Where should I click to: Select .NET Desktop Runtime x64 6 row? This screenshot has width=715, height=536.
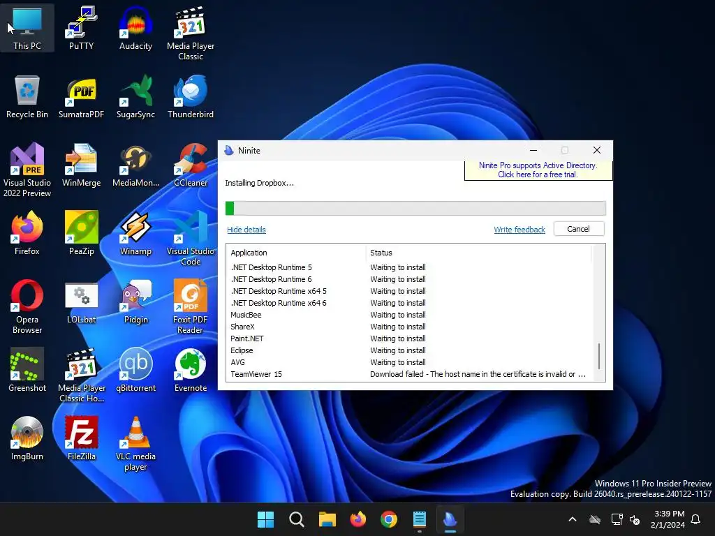[409, 303]
